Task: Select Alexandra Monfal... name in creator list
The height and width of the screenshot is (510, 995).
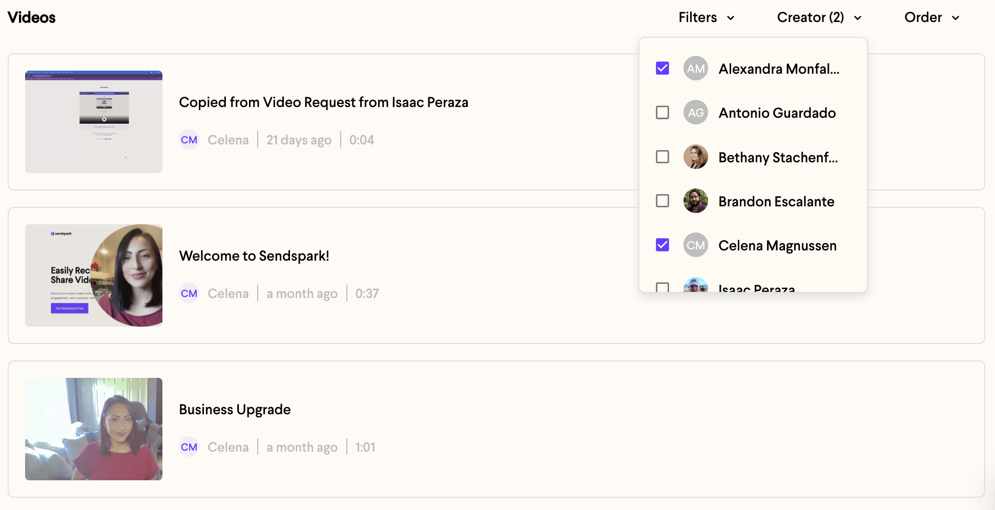Action: pyautogui.click(x=779, y=69)
